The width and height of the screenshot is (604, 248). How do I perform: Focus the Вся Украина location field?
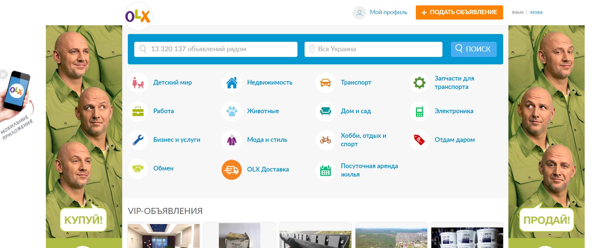373,49
